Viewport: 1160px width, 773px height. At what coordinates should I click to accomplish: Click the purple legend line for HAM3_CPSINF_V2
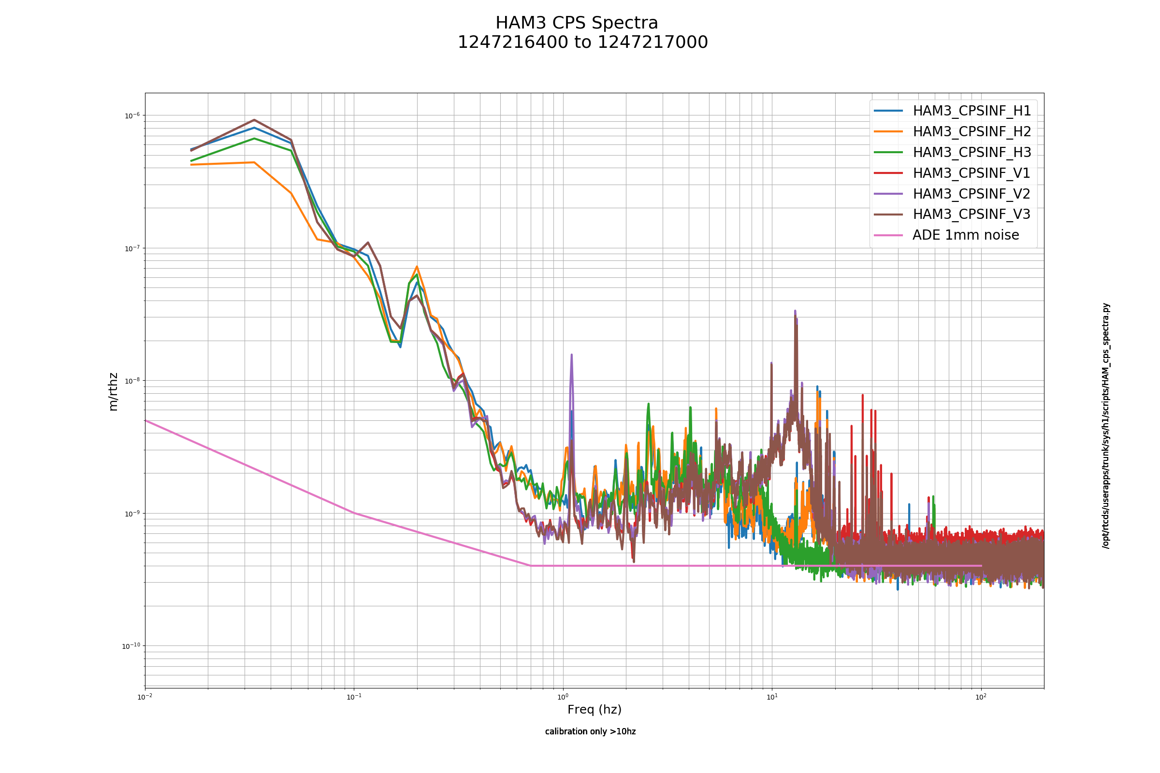[888, 194]
